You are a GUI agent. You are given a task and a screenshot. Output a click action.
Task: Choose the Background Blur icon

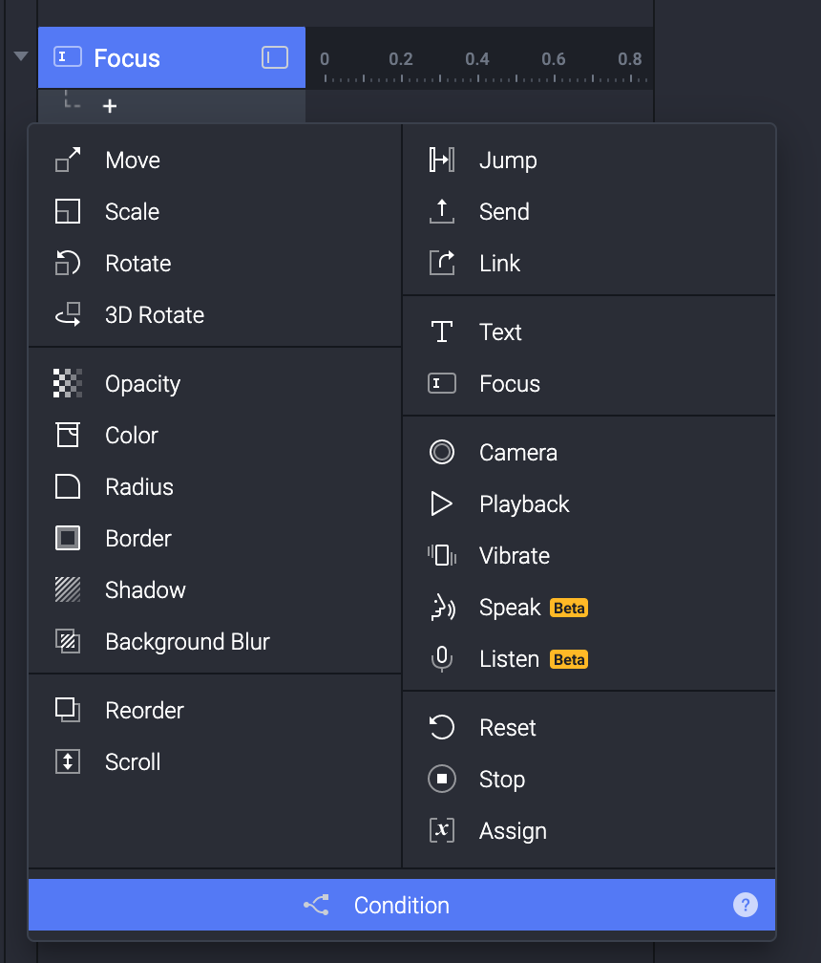point(68,642)
